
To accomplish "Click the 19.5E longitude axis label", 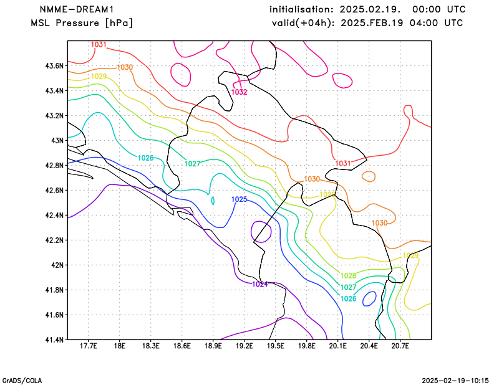I will (x=275, y=346).
